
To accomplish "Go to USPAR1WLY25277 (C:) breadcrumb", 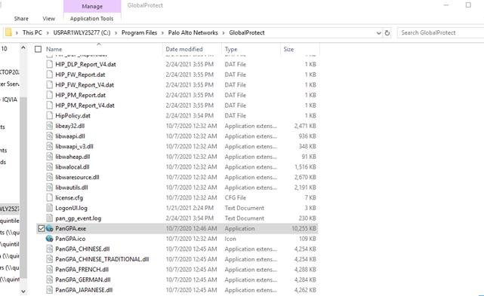I will [x=82, y=32].
